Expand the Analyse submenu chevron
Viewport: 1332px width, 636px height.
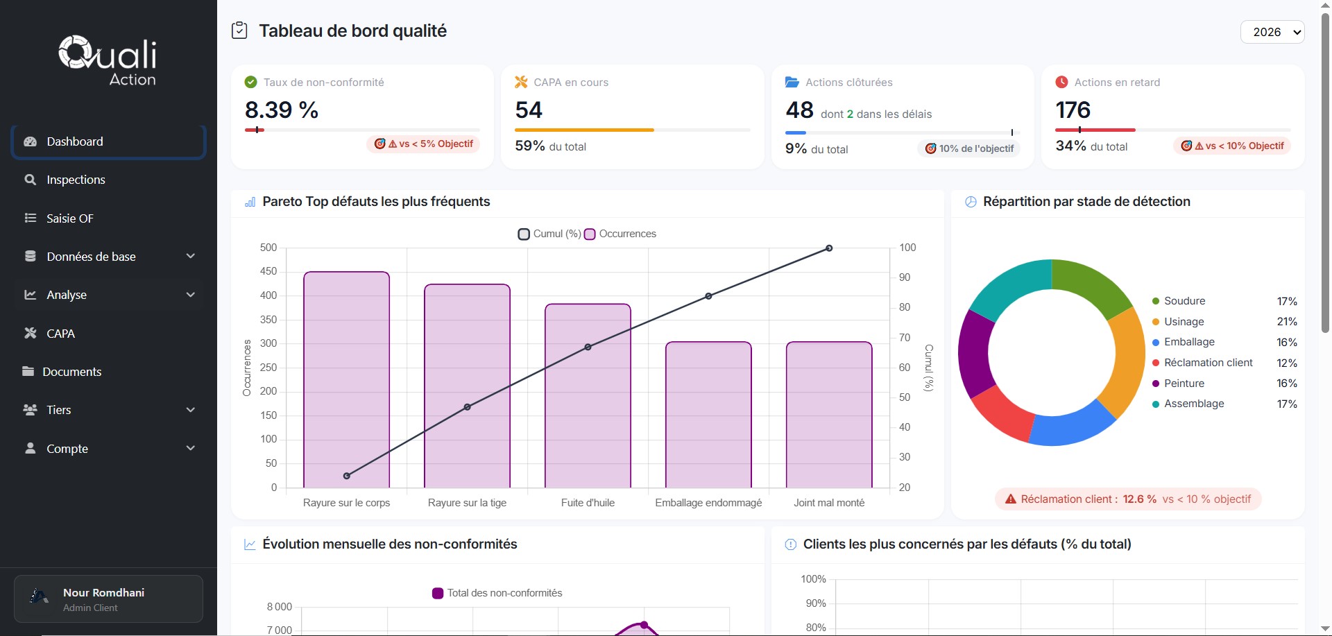pyautogui.click(x=190, y=295)
